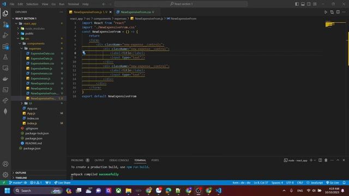Open the Manage settings gear
The width and height of the screenshot is (349, 196).
5,175
